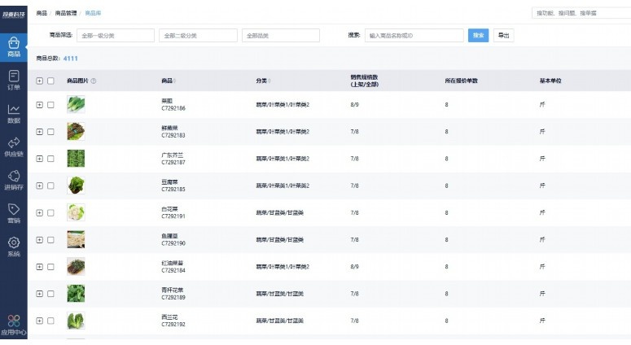Expand all rows with header plus icon
This screenshot has width=631, height=345.
(x=39, y=81)
